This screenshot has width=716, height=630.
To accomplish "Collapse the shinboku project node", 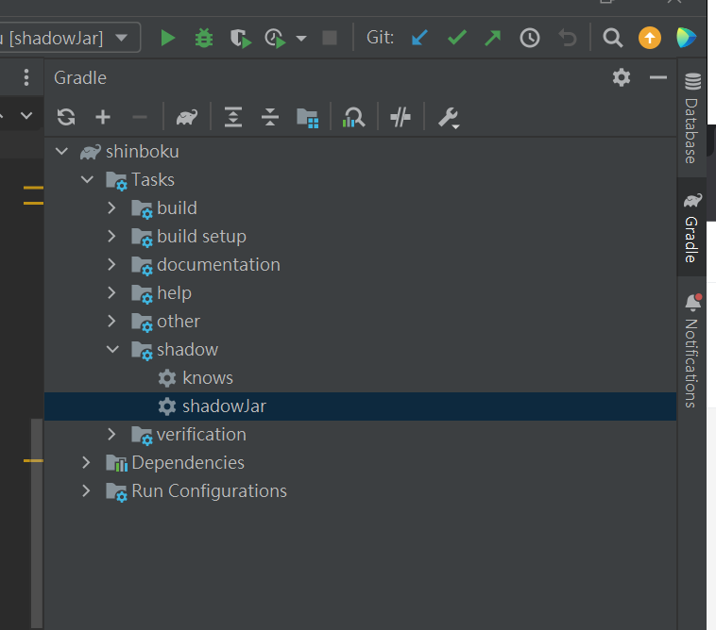I will tap(61, 151).
